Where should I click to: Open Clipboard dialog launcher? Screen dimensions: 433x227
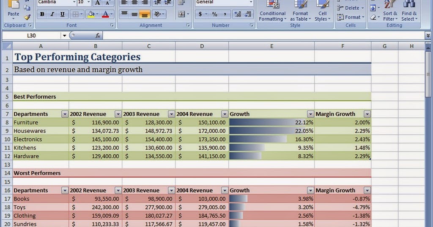(30, 25)
